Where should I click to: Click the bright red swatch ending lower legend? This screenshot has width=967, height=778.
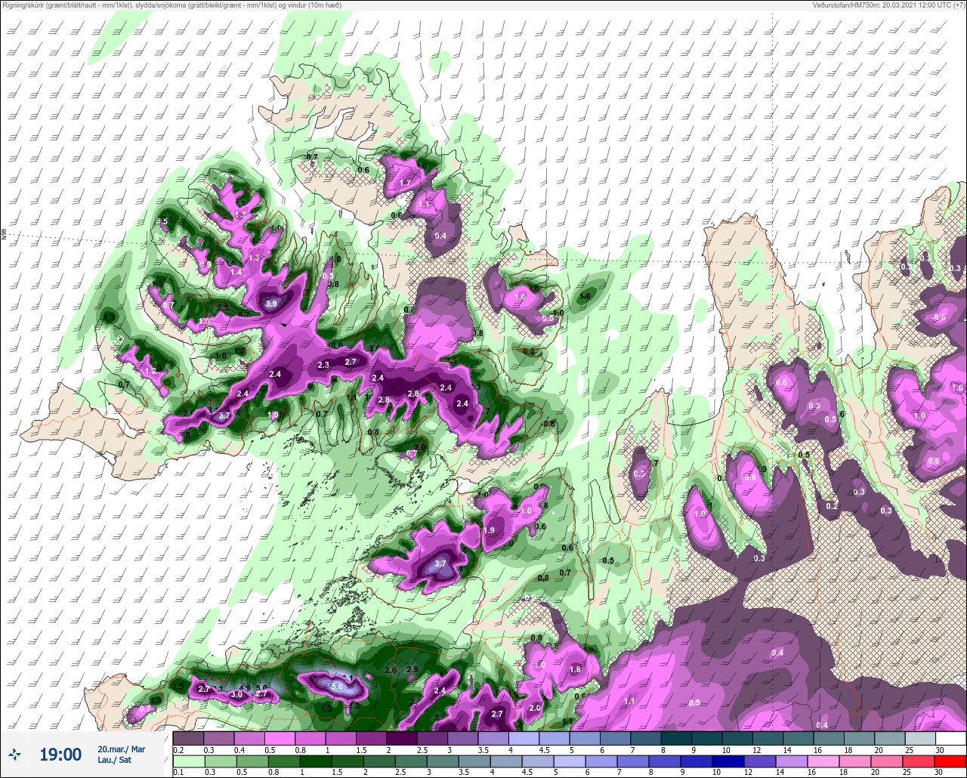point(950,761)
